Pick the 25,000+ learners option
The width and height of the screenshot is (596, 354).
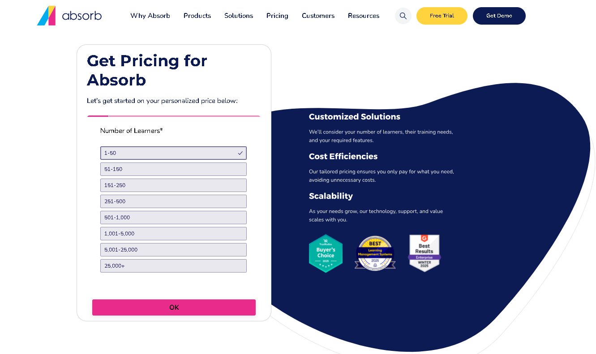(x=173, y=266)
